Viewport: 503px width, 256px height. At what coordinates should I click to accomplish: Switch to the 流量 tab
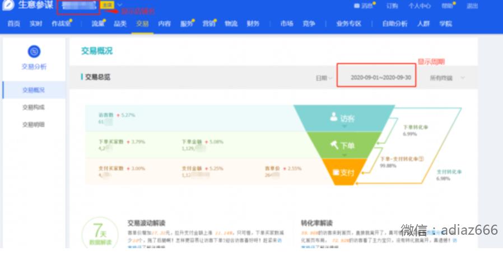[x=98, y=24]
